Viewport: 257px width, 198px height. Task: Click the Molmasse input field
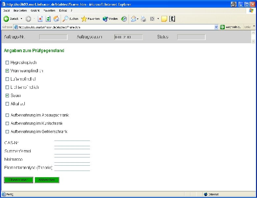tap(72, 160)
